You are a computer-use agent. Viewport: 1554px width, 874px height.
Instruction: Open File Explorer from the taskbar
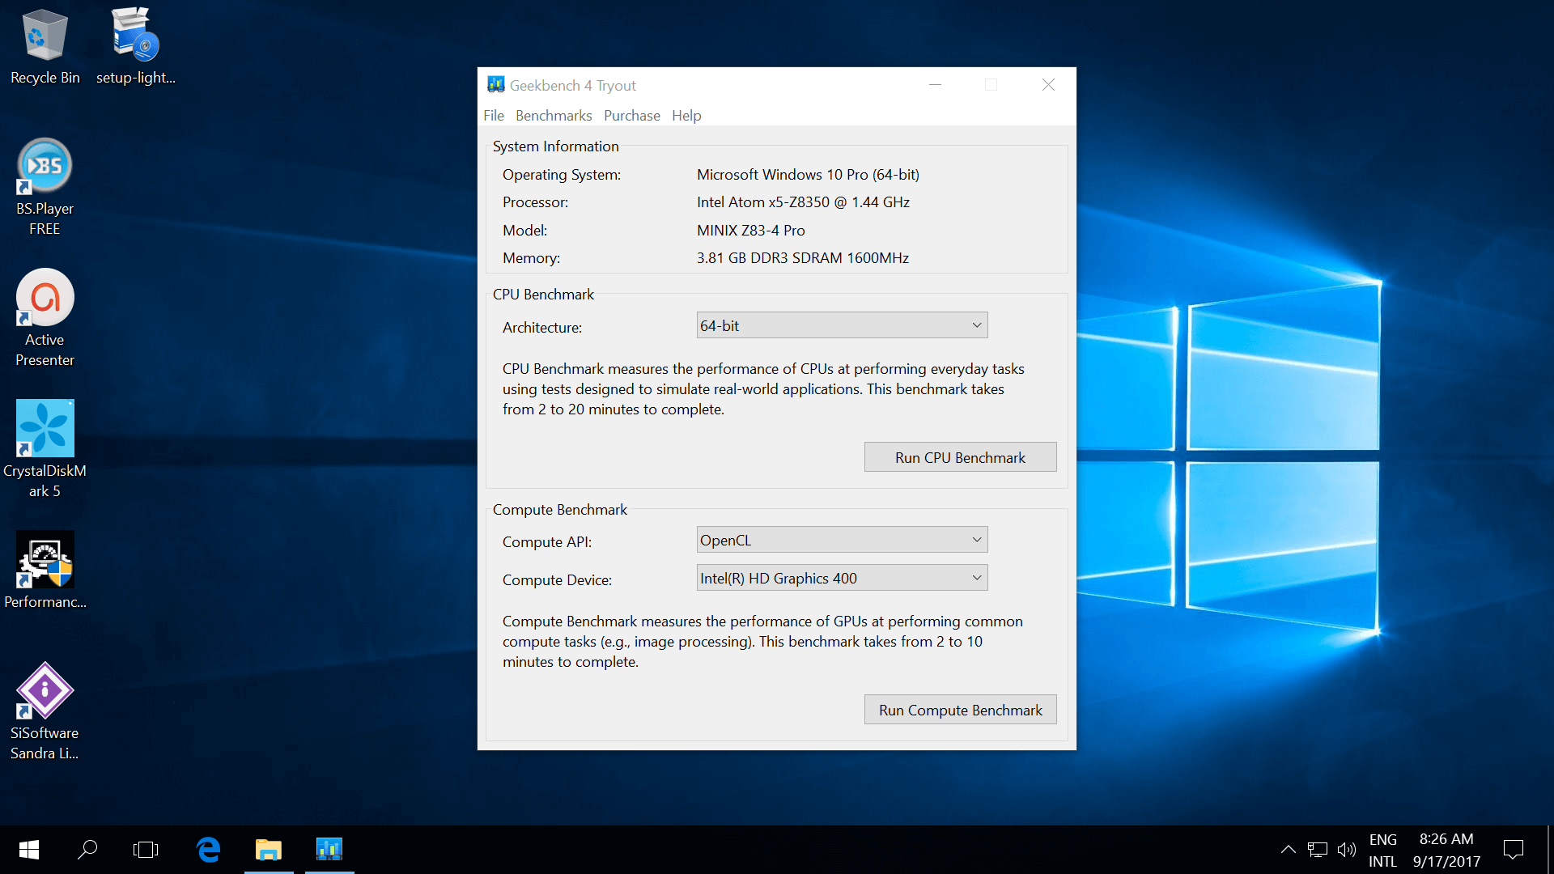[268, 849]
